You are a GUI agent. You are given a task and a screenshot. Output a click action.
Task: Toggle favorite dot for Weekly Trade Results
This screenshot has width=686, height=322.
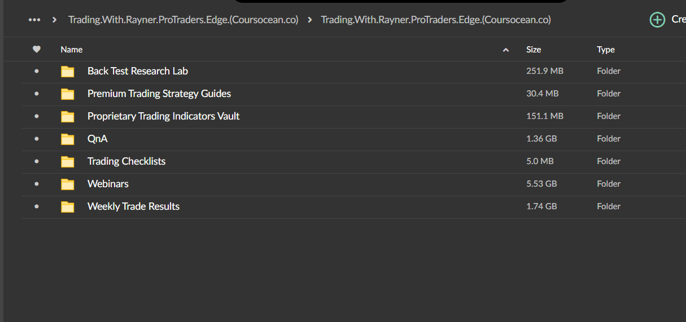(x=37, y=207)
